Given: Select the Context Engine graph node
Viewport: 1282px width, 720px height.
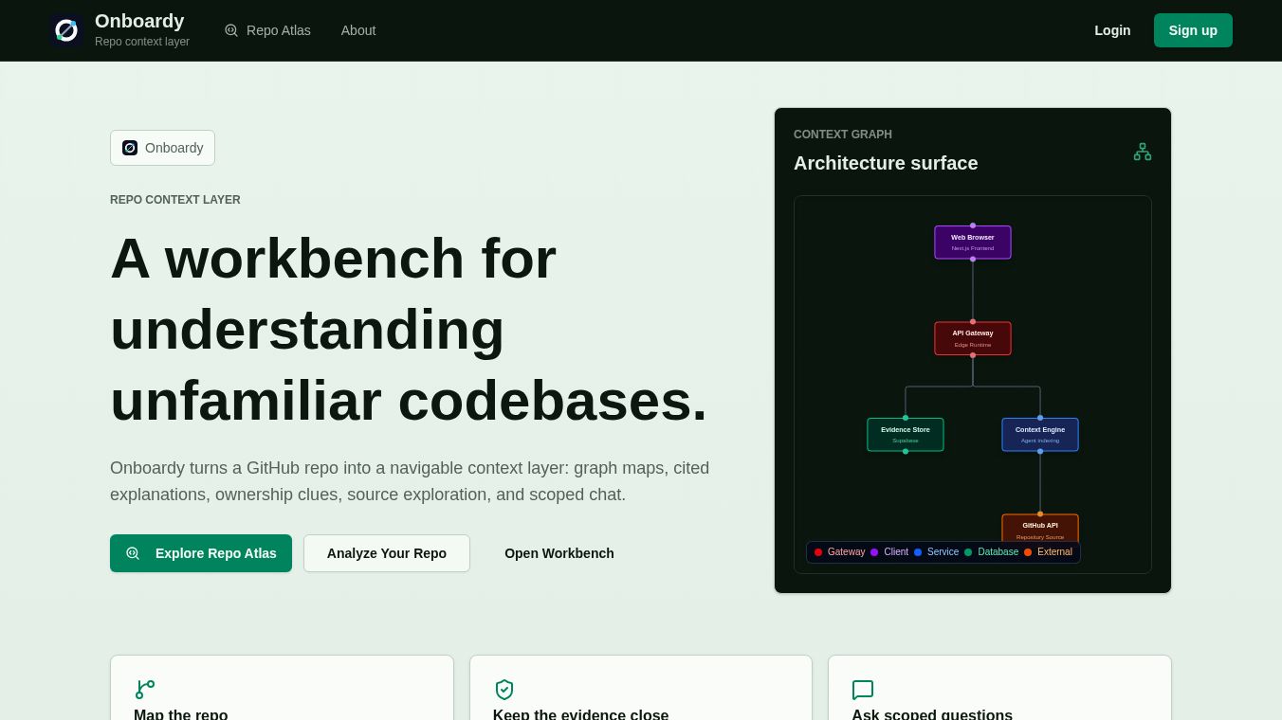Looking at the screenshot, I should tap(1040, 435).
